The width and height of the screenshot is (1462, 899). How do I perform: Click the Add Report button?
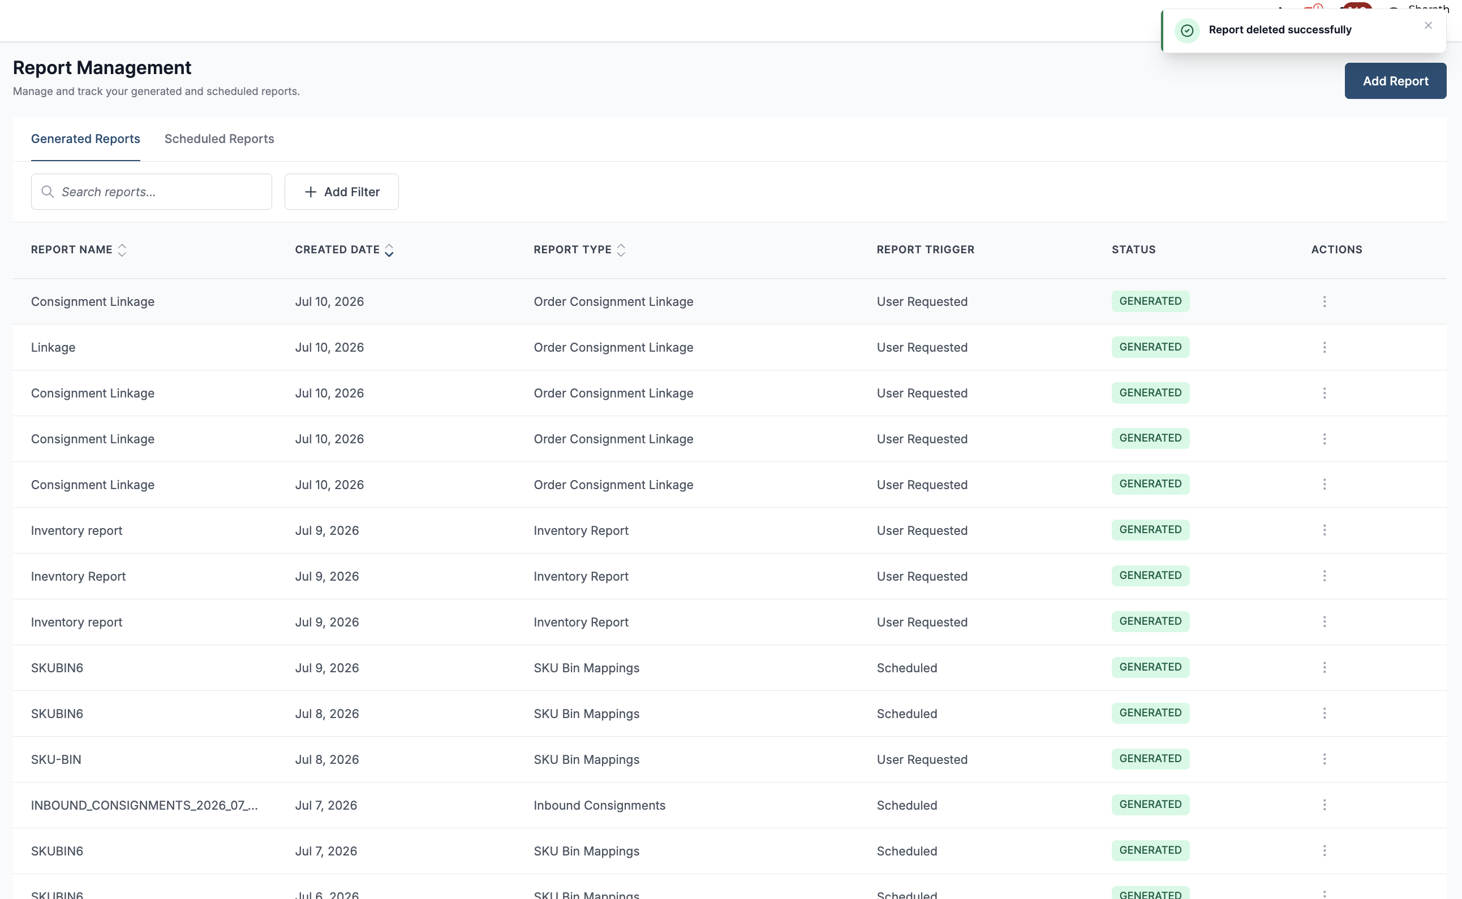point(1395,81)
